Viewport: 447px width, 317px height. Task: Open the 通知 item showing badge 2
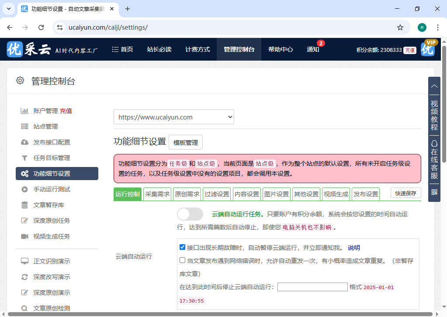coord(313,49)
